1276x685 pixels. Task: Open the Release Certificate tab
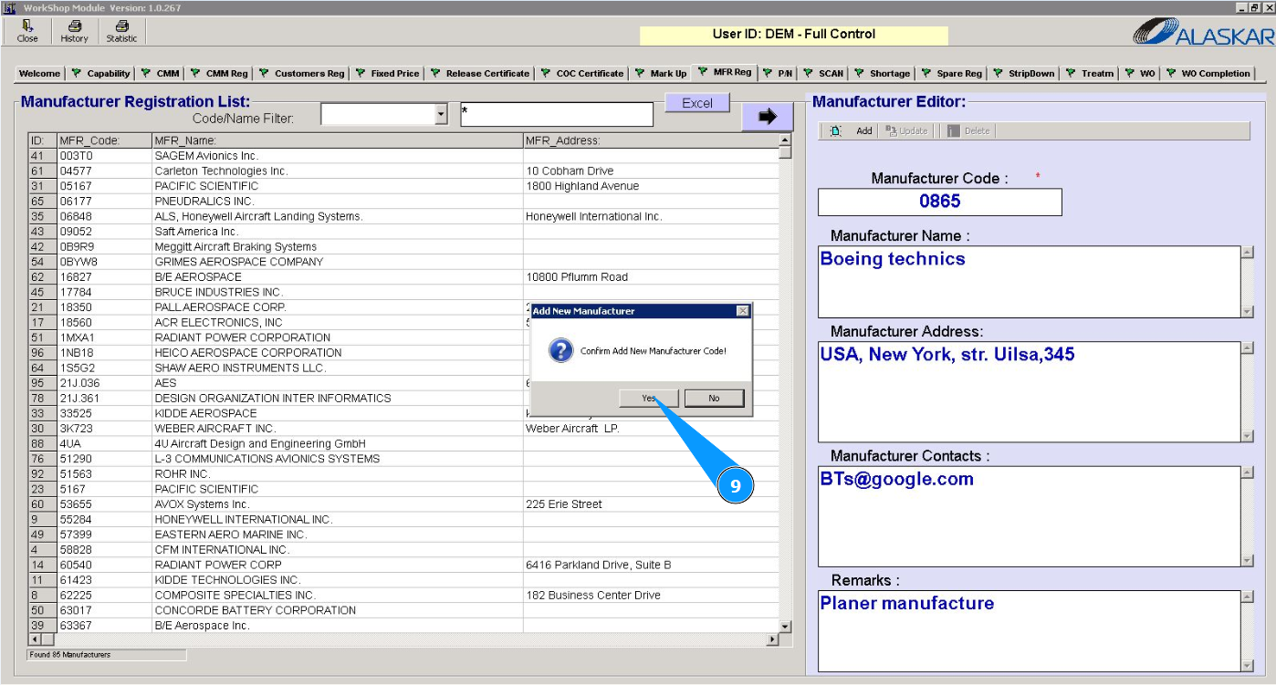pos(480,74)
